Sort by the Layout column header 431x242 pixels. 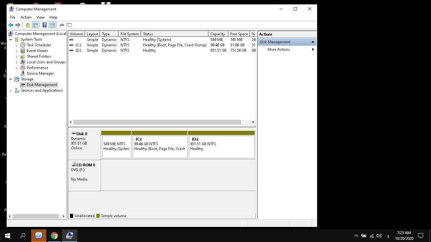[92, 34]
